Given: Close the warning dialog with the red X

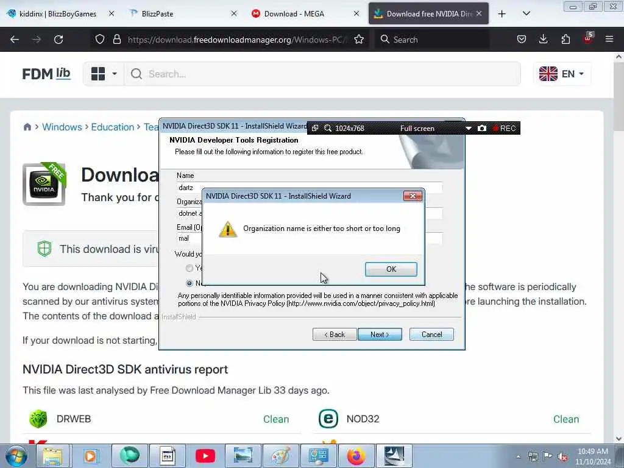Looking at the screenshot, I should point(413,196).
